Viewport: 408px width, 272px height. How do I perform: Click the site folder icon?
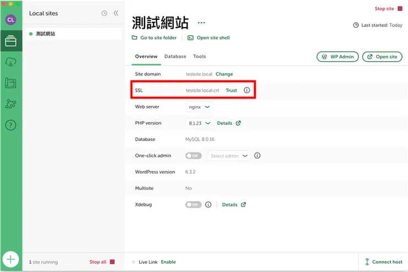point(135,37)
